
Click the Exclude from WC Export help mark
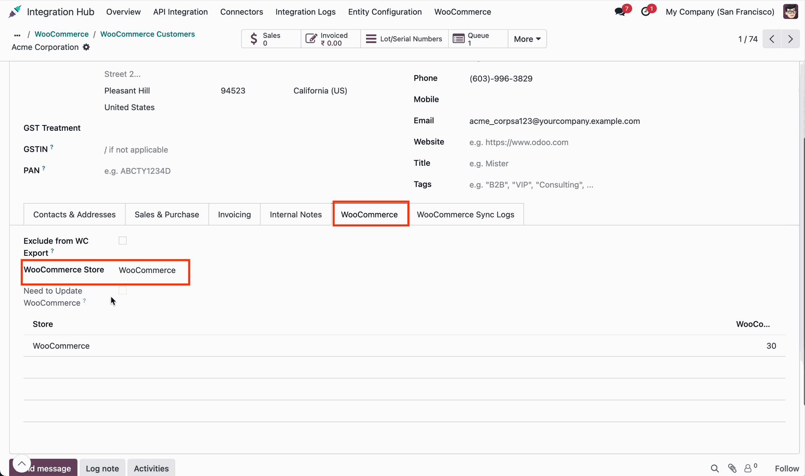point(52,251)
